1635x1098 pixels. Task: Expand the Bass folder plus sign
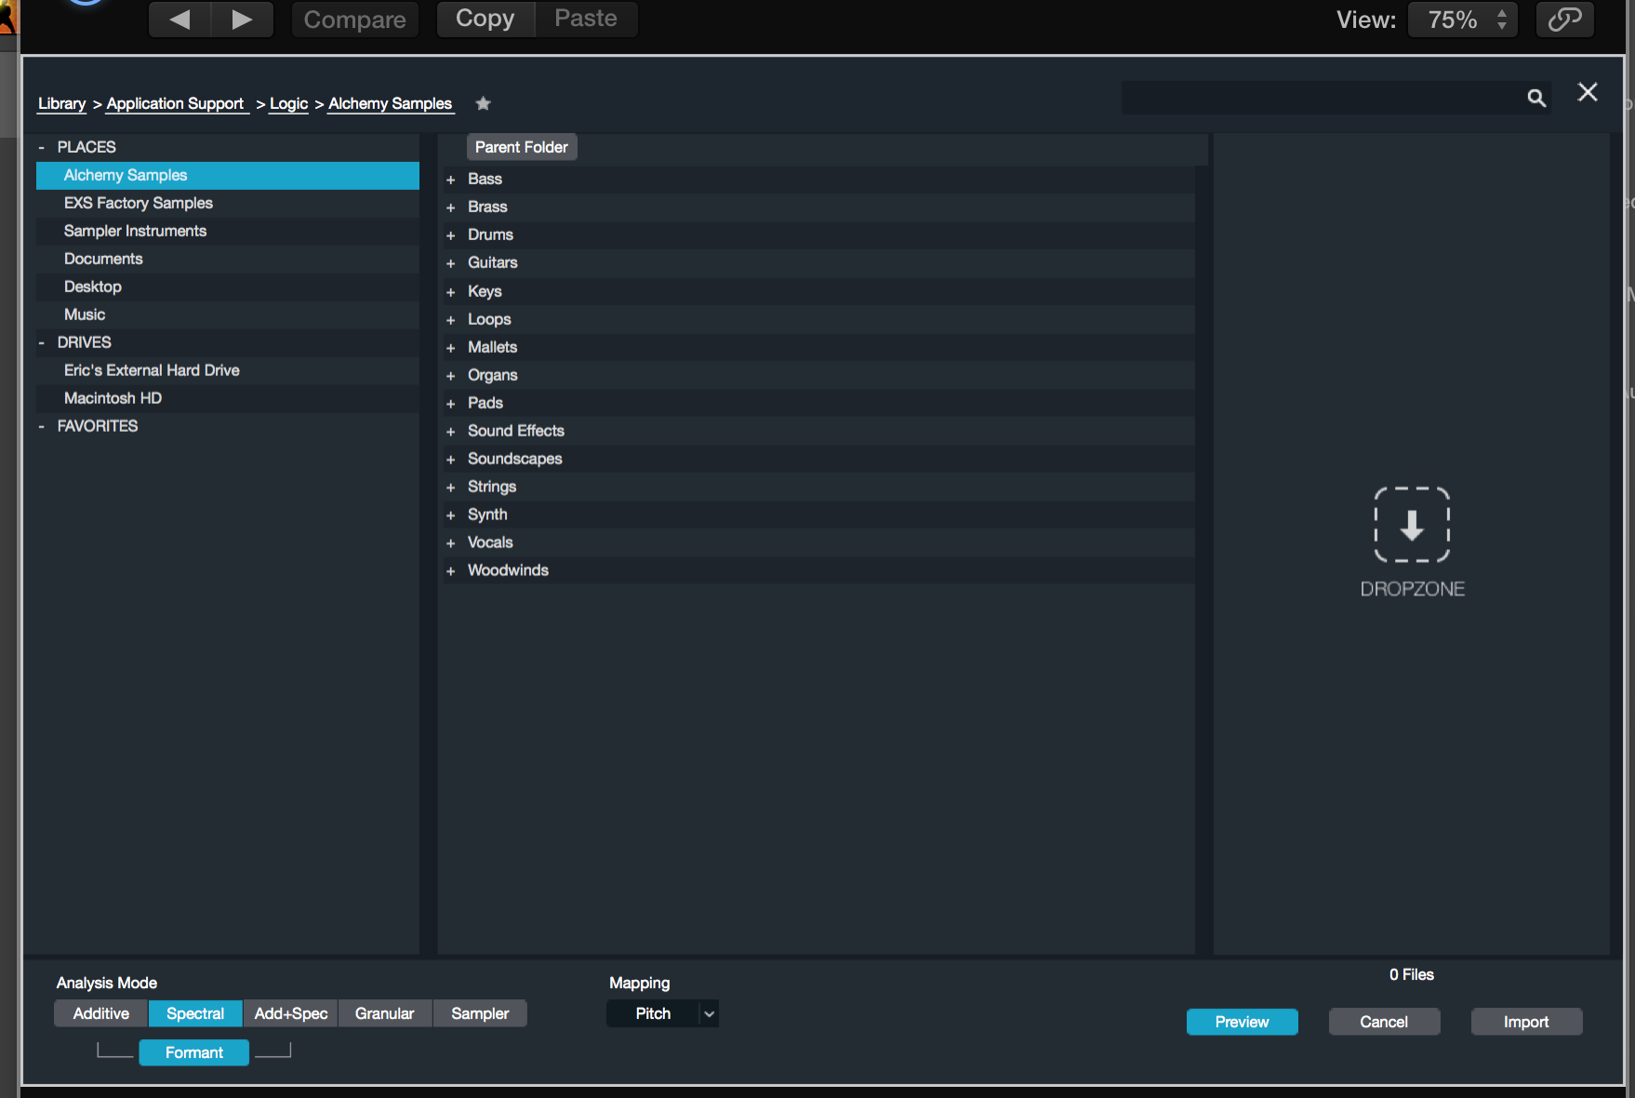coord(451,180)
